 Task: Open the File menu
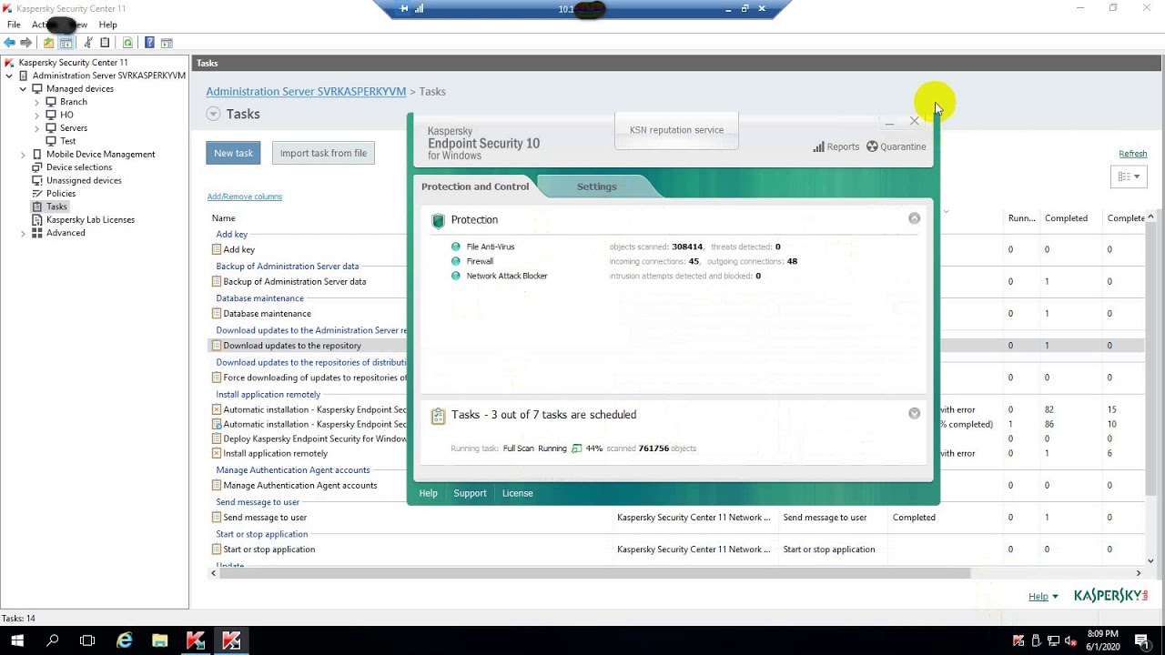14,25
